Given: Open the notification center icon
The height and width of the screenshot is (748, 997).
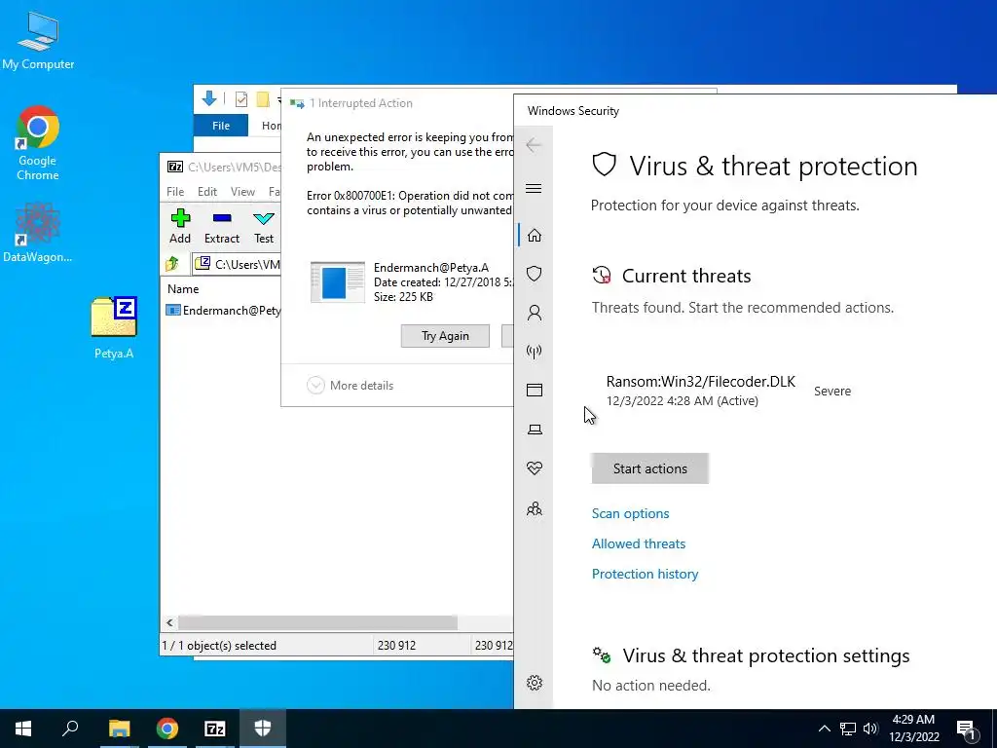Looking at the screenshot, I should [967, 729].
